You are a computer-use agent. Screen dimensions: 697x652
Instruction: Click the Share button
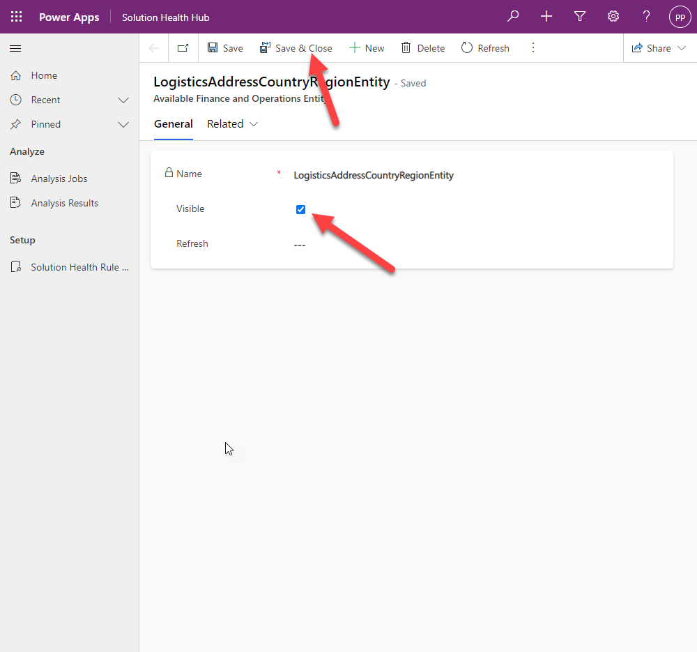(651, 48)
